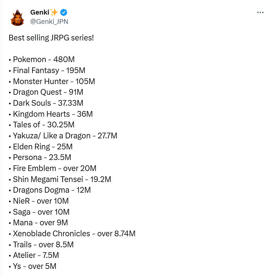Click the 'Pokemon - 480M' line
The height and width of the screenshot is (276, 271).
click(44, 60)
